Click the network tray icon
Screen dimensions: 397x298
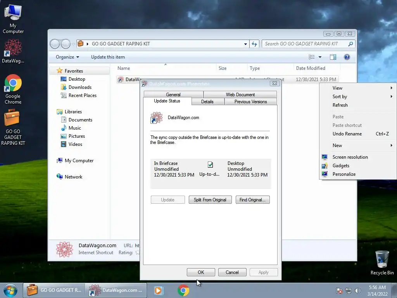349,291
